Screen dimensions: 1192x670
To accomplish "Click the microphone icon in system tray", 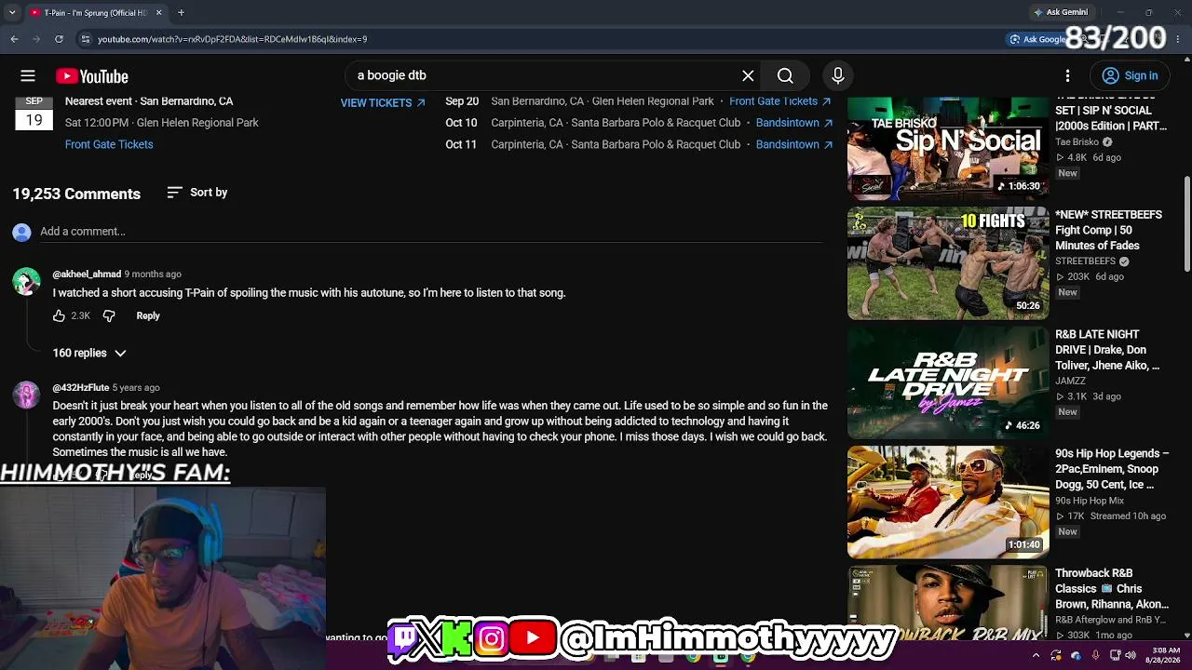I will tap(1095, 655).
